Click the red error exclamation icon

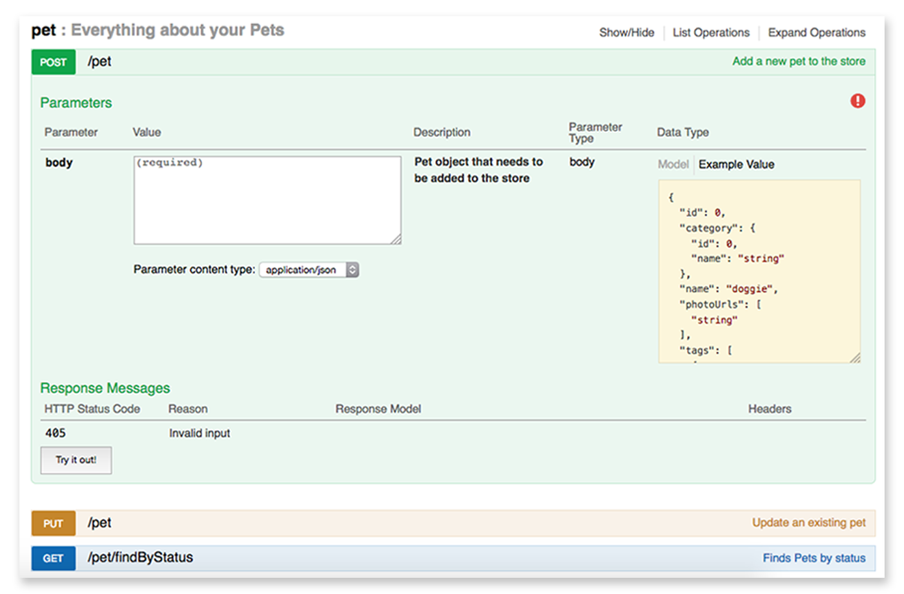click(x=857, y=101)
